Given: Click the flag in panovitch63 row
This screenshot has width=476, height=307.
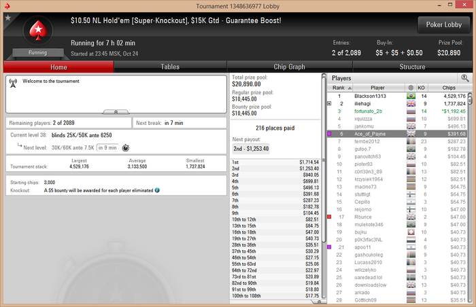Looking at the screenshot, I should pos(411,156).
